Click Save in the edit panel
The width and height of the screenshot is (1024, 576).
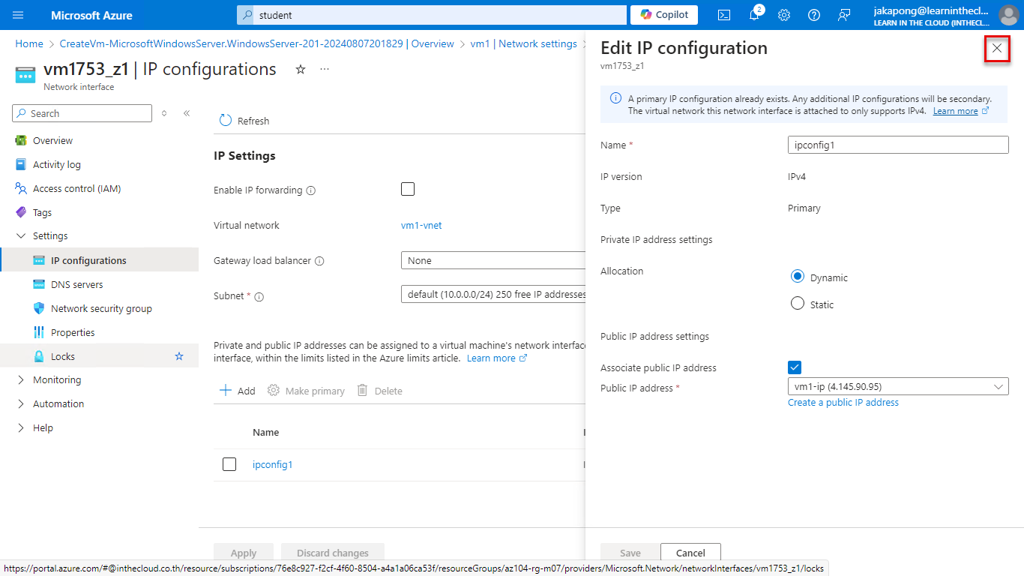click(x=630, y=553)
